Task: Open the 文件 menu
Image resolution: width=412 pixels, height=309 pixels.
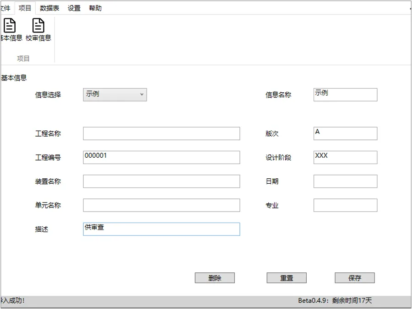Action: pyautogui.click(x=5, y=8)
